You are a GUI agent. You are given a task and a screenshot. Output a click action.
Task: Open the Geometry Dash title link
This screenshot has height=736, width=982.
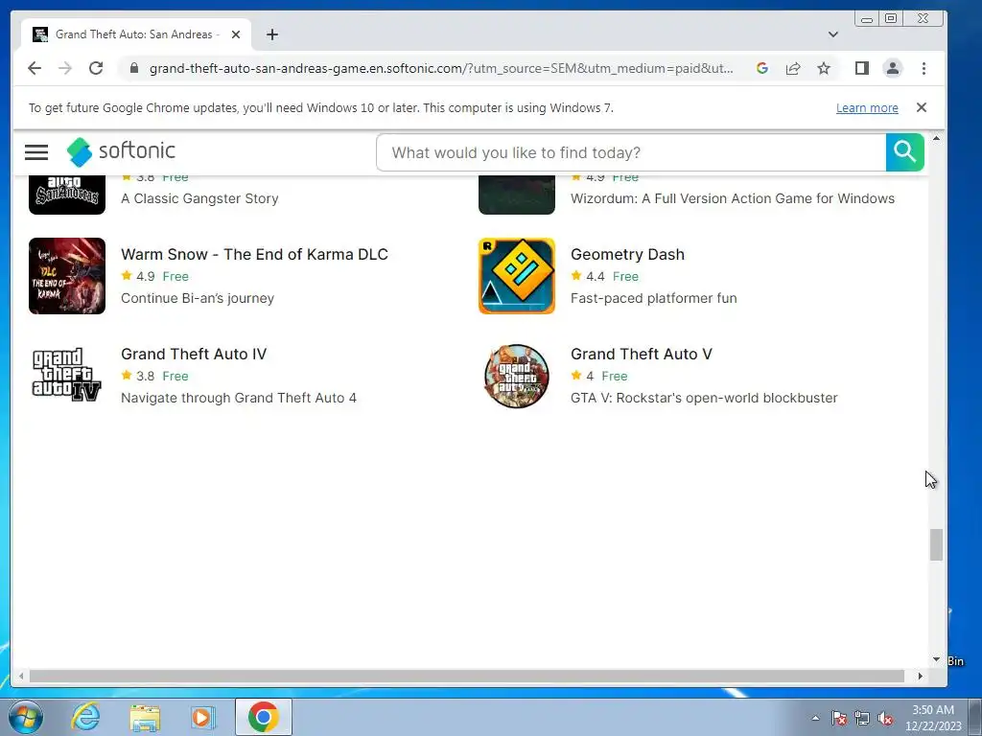pos(627,254)
